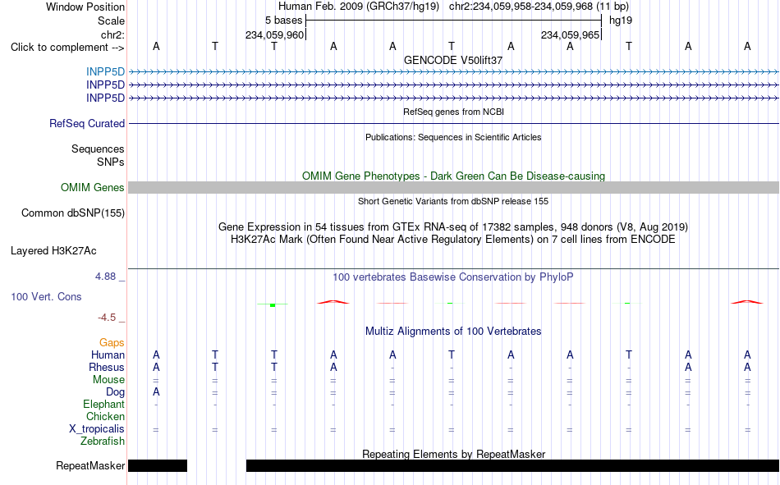Click the short left RepeatMasker black block
This screenshot has height=485, width=780.
(x=158, y=465)
